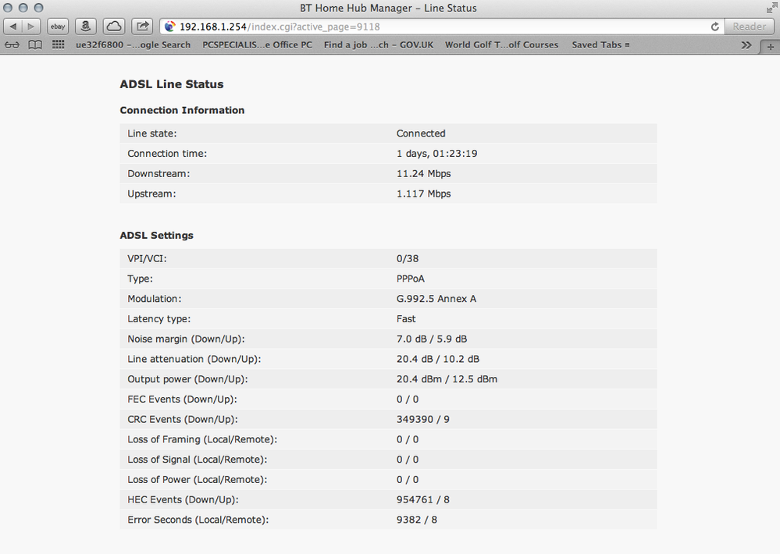Click the FEC Events (Down/Up) label
780x554 pixels.
tap(182, 400)
